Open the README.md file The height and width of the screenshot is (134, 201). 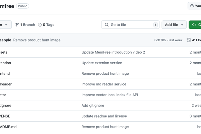click(x=8, y=127)
